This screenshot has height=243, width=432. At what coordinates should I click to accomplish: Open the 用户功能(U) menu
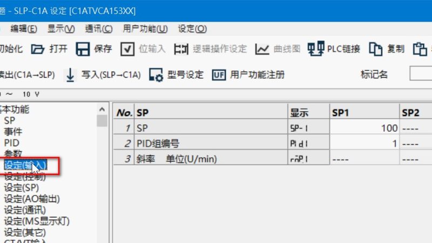[x=145, y=29]
